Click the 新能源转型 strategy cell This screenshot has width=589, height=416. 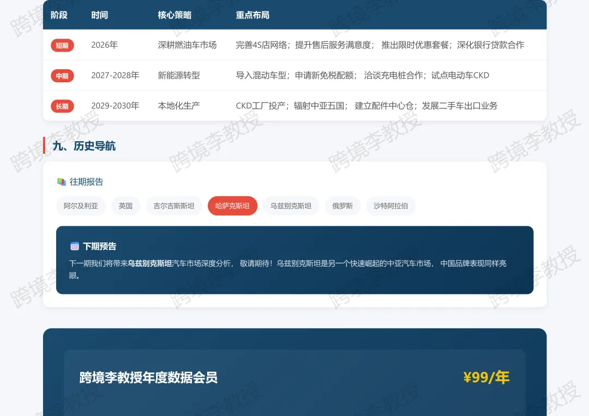pos(179,75)
